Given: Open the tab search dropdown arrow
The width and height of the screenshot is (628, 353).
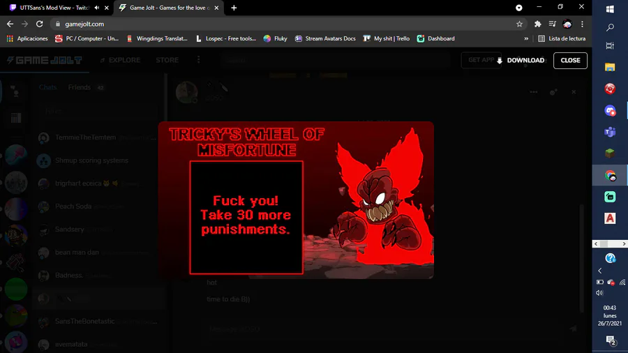Looking at the screenshot, I should 518,8.
